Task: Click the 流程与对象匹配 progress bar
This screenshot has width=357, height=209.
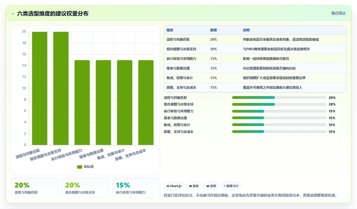Action: [279, 97]
